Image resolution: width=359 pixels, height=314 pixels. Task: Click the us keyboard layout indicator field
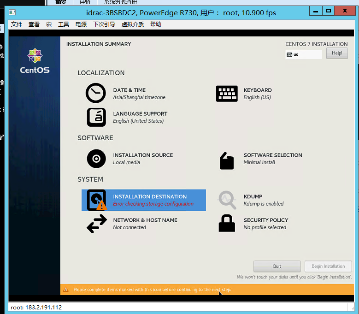[303, 54]
